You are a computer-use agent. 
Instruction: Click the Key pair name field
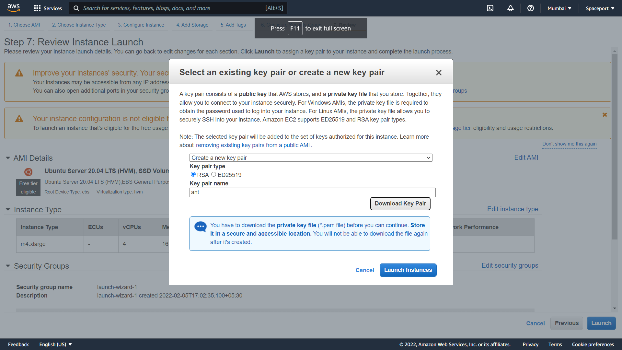(x=312, y=192)
